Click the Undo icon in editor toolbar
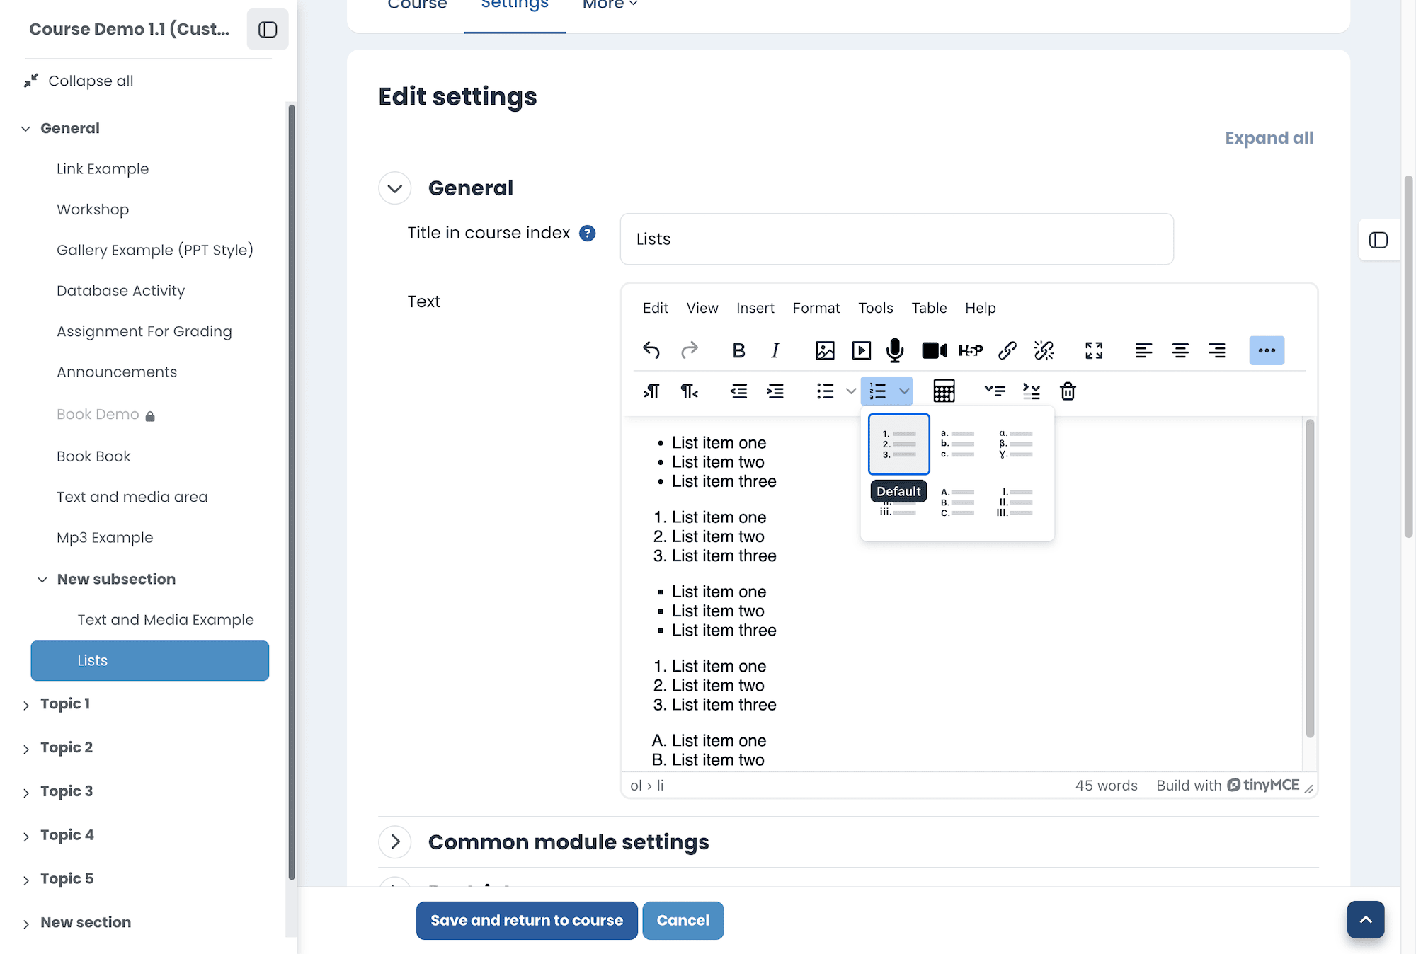1416x954 pixels. coord(651,350)
